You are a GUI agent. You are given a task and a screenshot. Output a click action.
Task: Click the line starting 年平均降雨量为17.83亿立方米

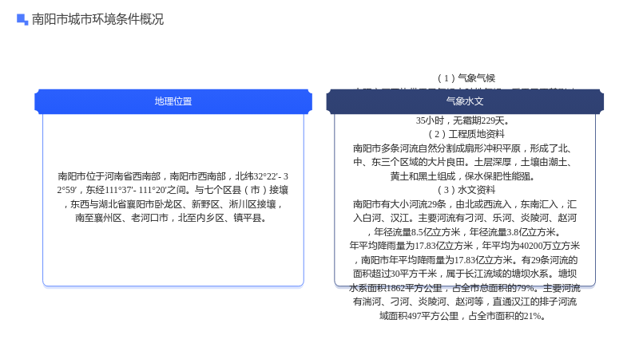click(x=465, y=246)
